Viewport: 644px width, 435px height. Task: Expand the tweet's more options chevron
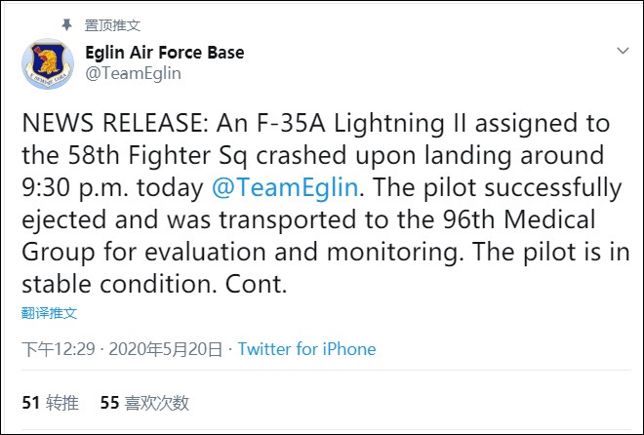point(623,51)
